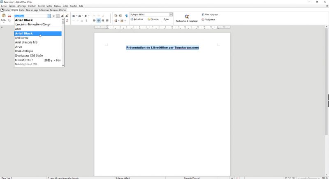Open the Tableau menu
Screen dimensions: 329x179
pos(57,6)
